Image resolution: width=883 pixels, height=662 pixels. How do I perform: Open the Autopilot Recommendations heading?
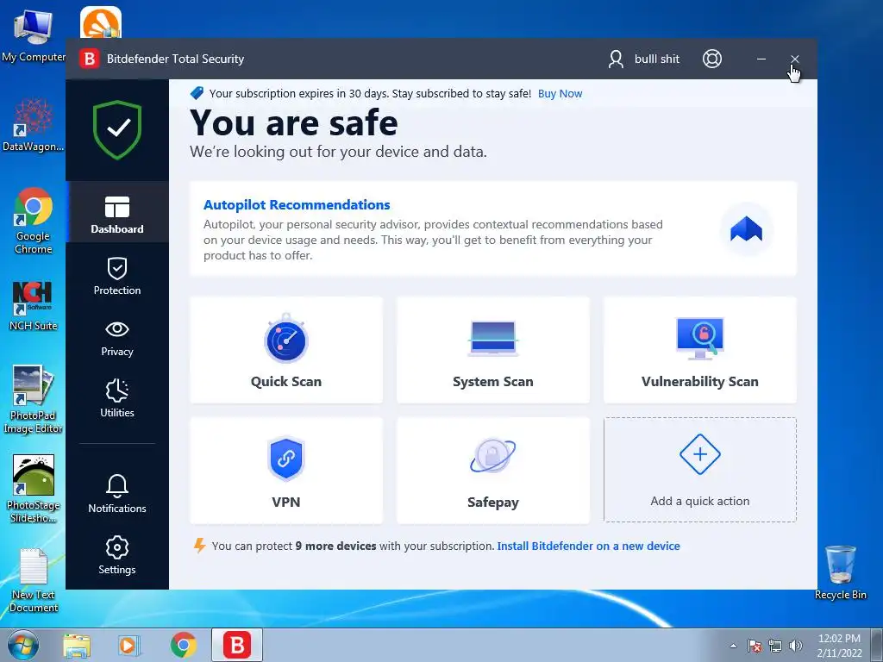coord(297,205)
